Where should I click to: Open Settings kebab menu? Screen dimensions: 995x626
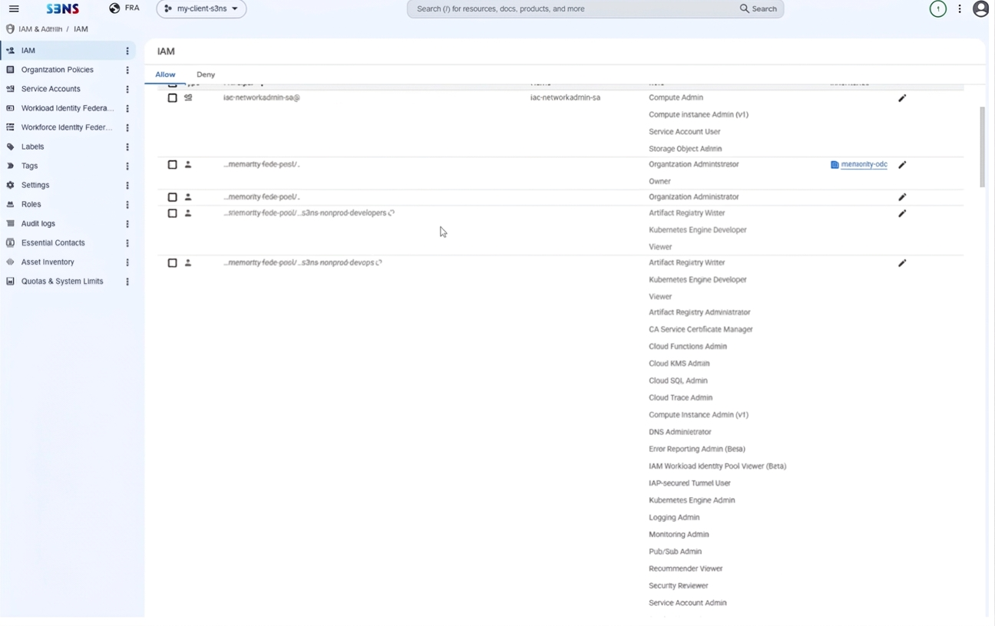point(127,185)
